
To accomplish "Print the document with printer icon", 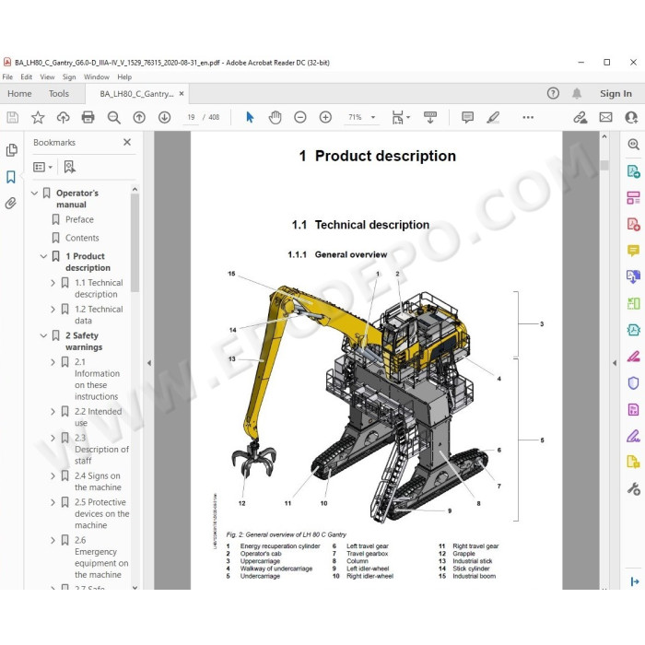I will coord(88,118).
